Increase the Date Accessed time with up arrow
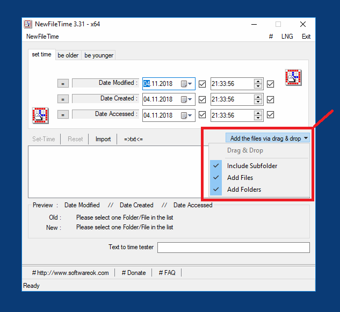Image resolution: width=340 pixels, height=312 pixels. tap(258, 113)
